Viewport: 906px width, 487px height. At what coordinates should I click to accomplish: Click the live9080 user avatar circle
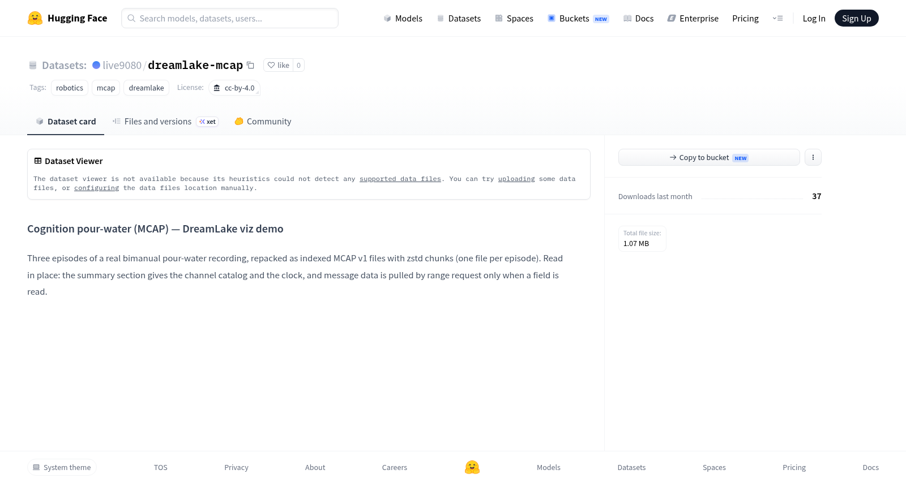pos(96,65)
